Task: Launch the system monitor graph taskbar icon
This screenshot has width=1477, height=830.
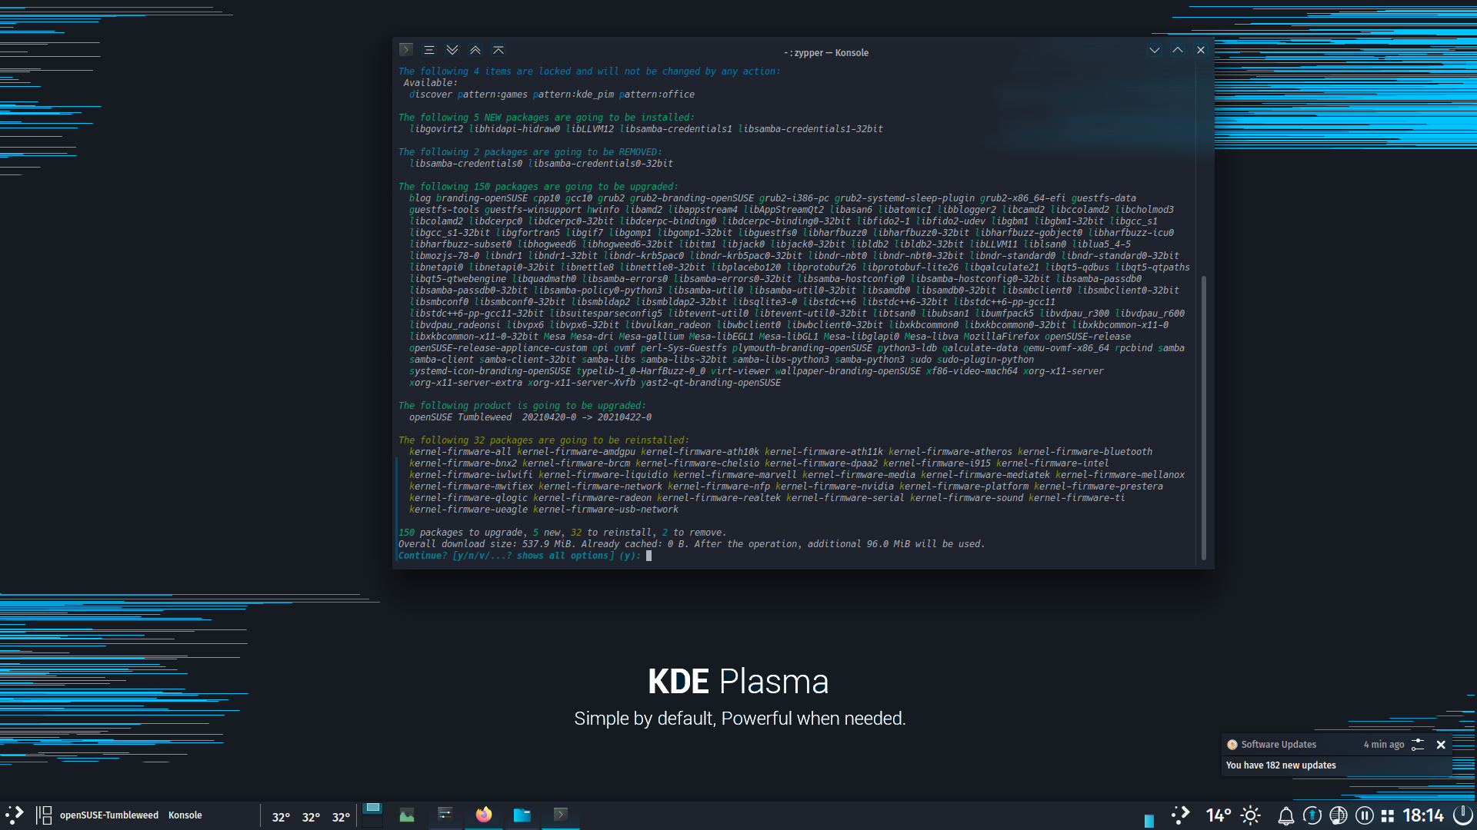Action: (x=407, y=815)
